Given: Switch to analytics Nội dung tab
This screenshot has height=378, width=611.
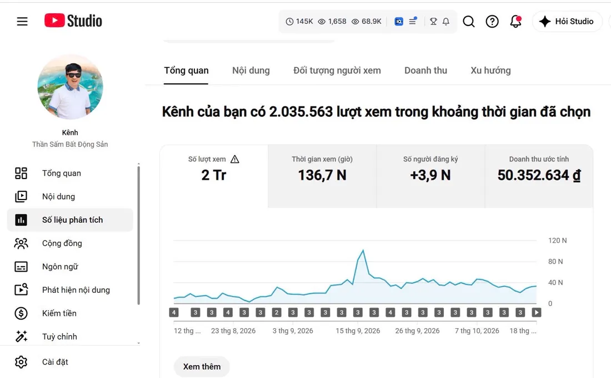Looking at the screenshot, I should 251,70.
